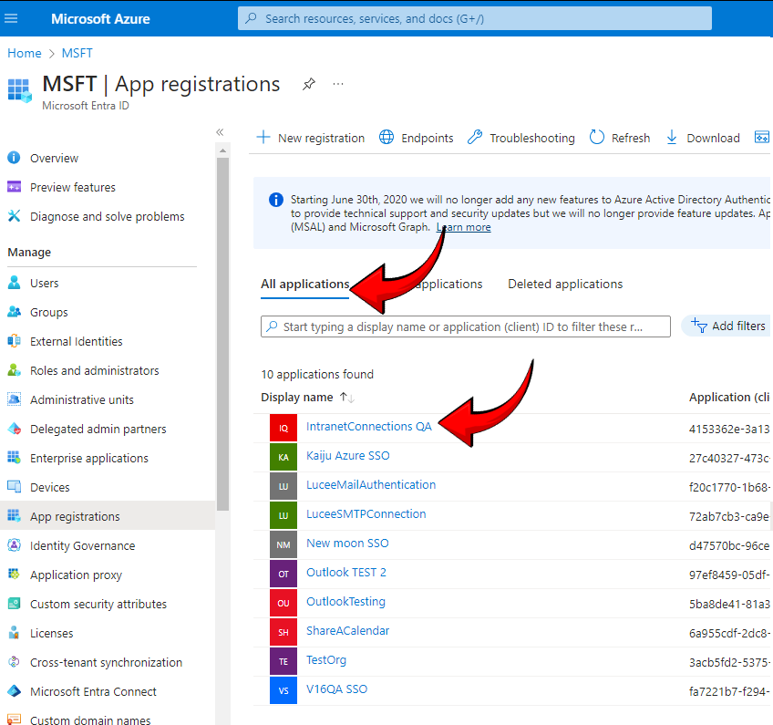
Task: Open Overview from the sidebar
Action: tap(54, 158)
